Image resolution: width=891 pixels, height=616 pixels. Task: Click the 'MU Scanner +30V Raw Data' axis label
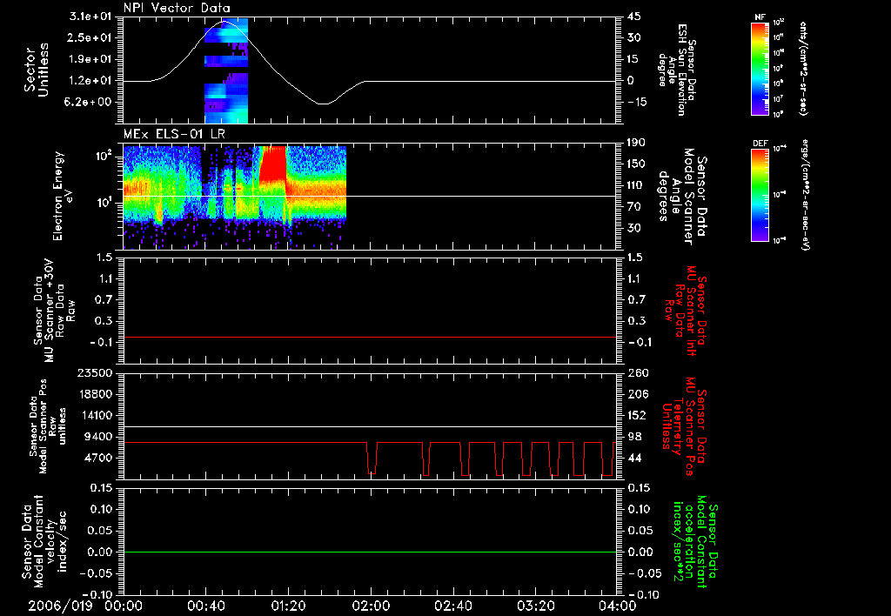click(x=54, y=311)
